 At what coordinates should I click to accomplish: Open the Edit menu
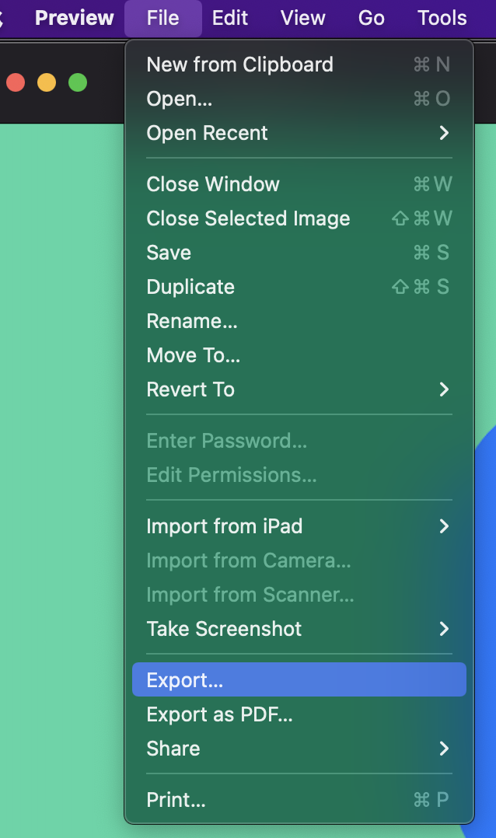point(230,18)
